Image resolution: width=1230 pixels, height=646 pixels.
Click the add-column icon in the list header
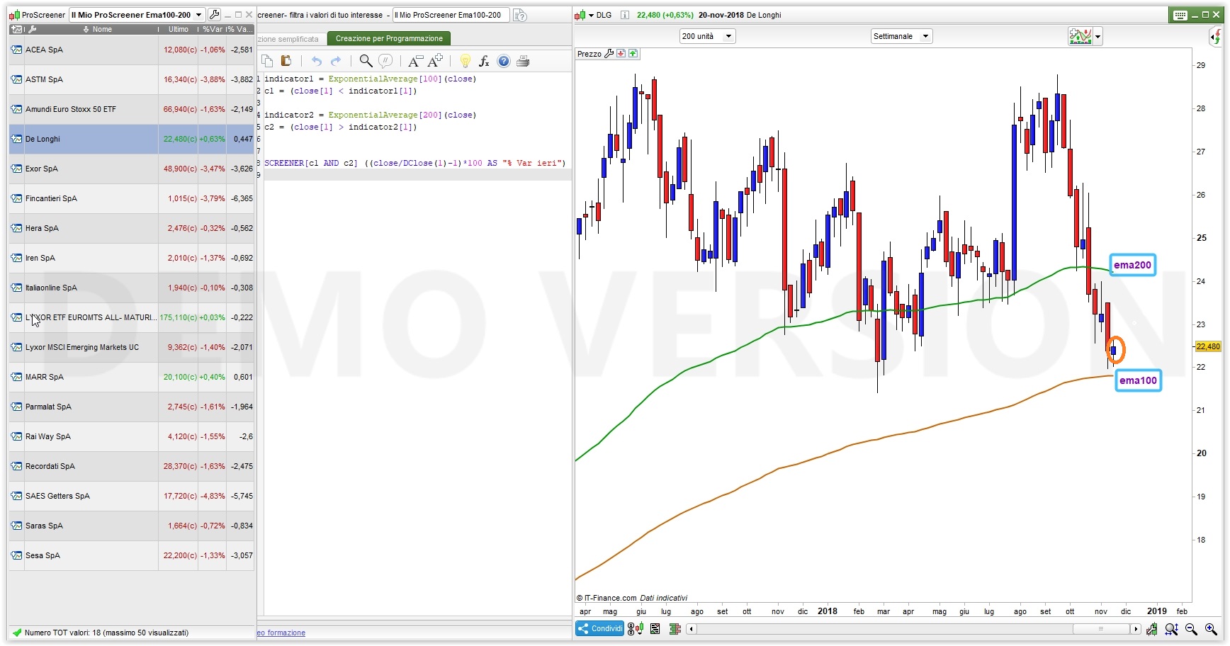pyautogui.click(x=16, y=29)
